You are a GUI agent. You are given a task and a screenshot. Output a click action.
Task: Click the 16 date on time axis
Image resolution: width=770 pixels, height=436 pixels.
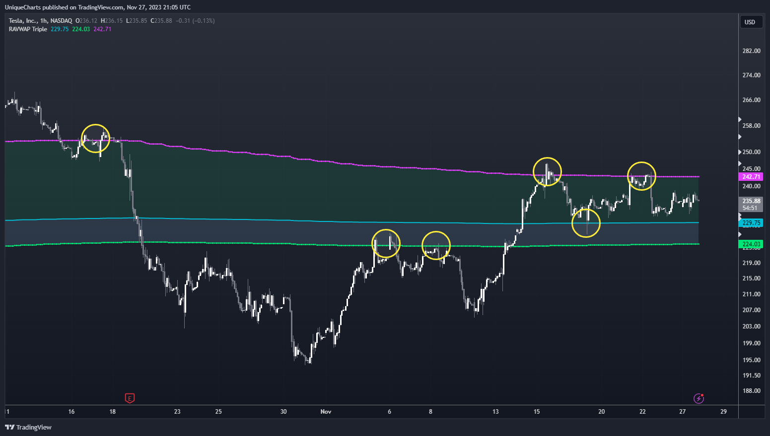(71, 412)
